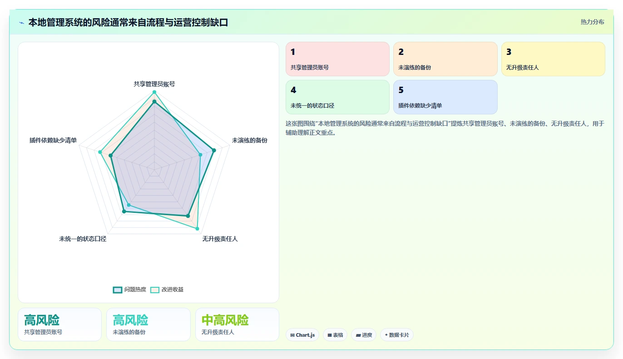Screen dimensions: 623x359
Task: Click the 问题热度 point on 共享管理员账号 axis
Action: 154,102
